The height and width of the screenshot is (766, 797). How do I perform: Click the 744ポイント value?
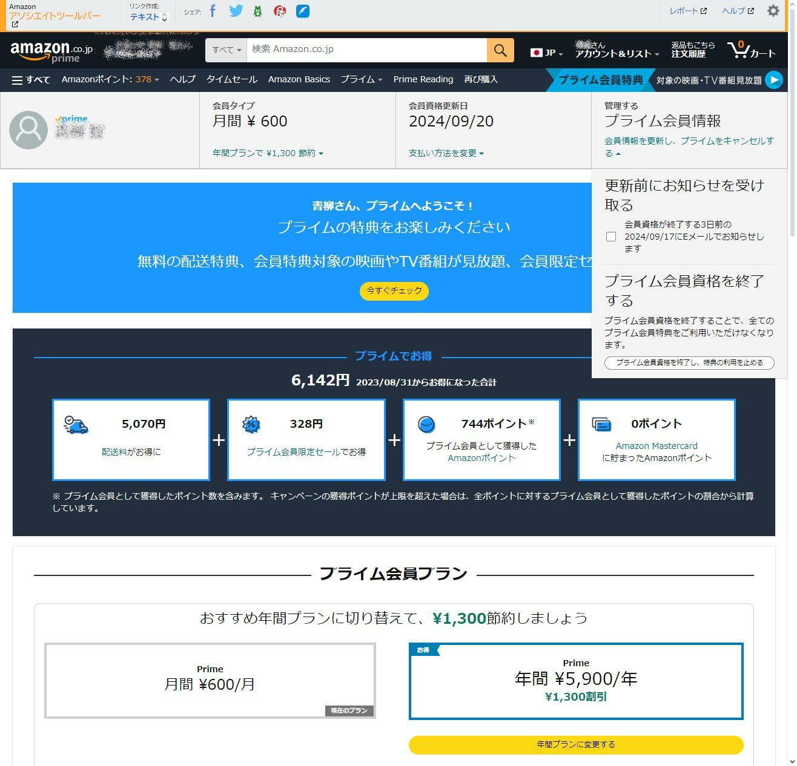tap(494, 424)
